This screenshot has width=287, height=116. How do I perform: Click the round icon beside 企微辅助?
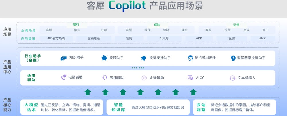[x=144, y=78]
